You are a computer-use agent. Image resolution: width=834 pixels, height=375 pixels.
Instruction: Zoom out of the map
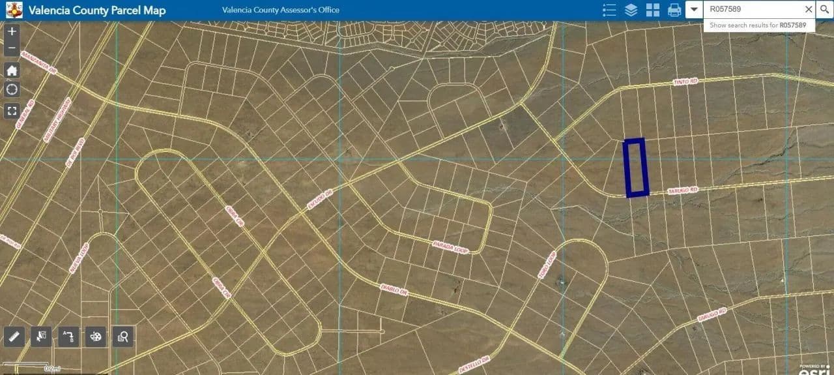click(12, 48)
